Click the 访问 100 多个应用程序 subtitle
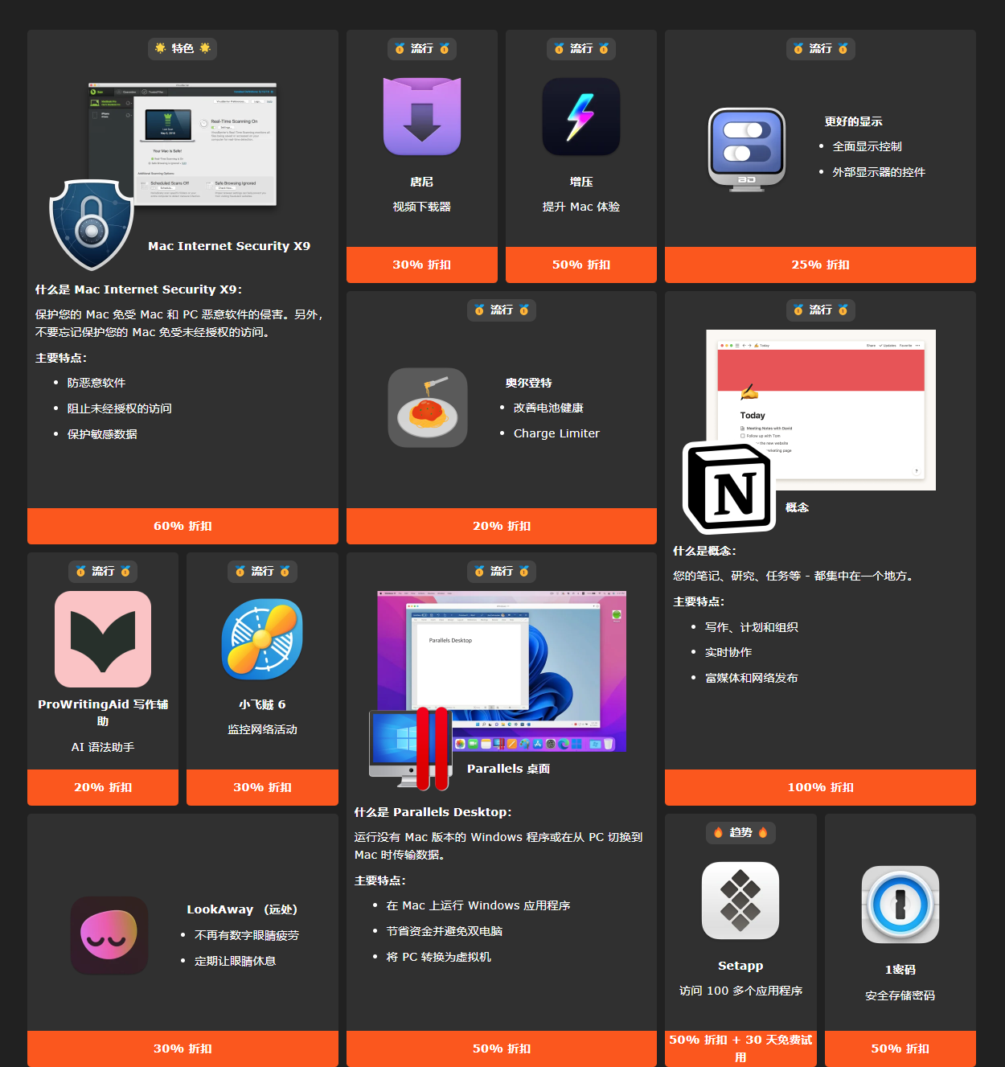 pyautogui.click(x=740, y=991)
